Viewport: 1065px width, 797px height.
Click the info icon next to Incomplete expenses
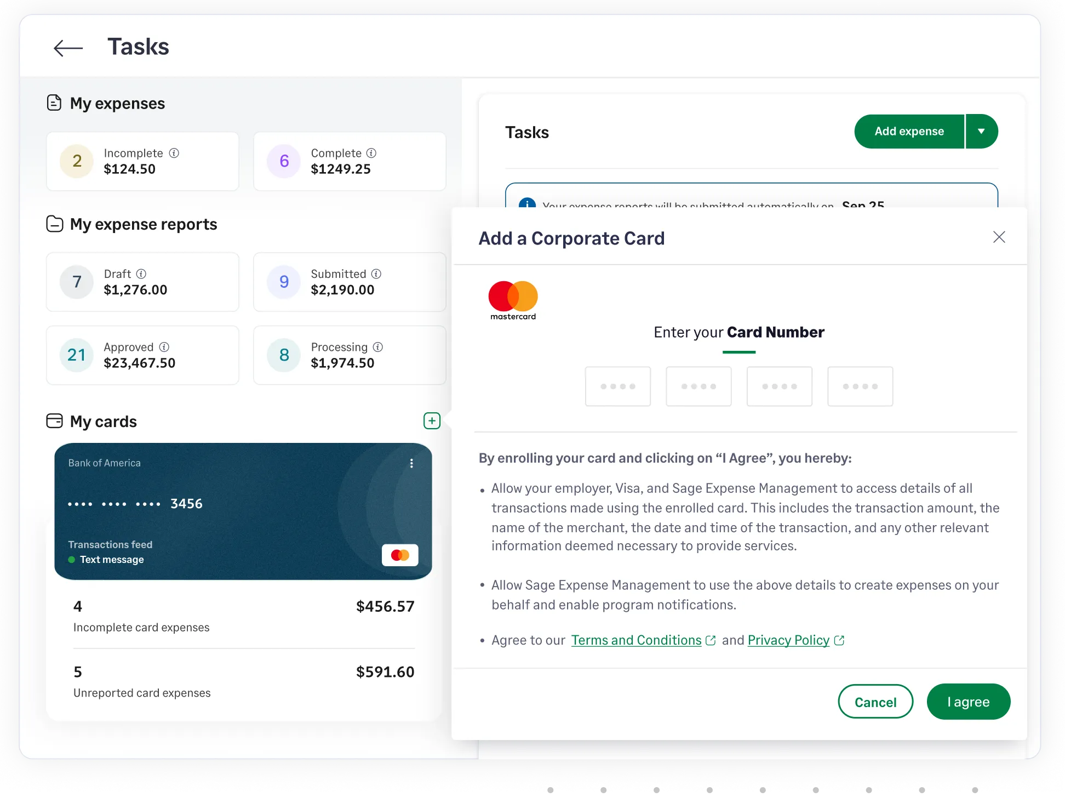[x=175, y=153]
